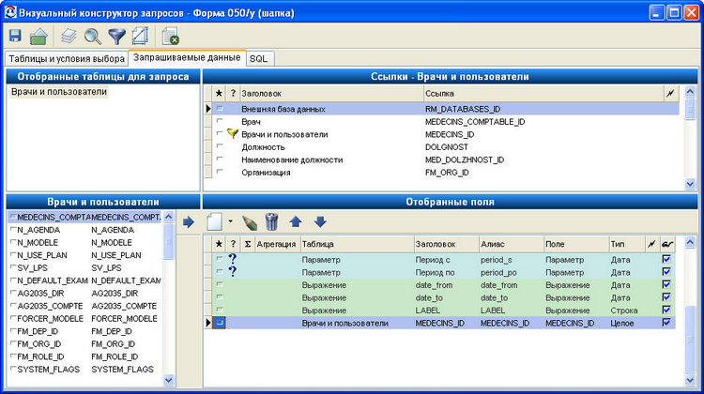This screenshot has width=704, height=394.
Task: Click selected fields scrollbar up arrow
Action: (690, 243)
